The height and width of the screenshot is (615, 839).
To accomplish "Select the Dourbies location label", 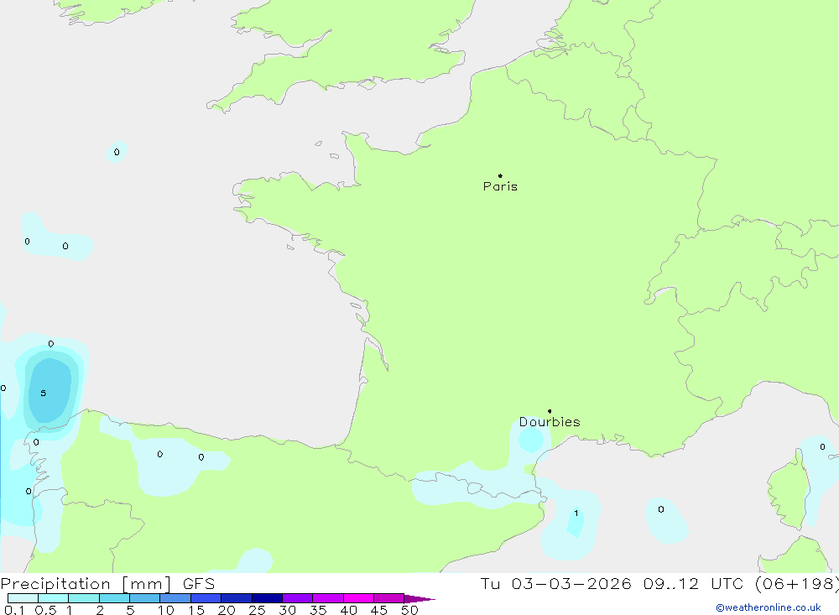I will tap(550, 422).
